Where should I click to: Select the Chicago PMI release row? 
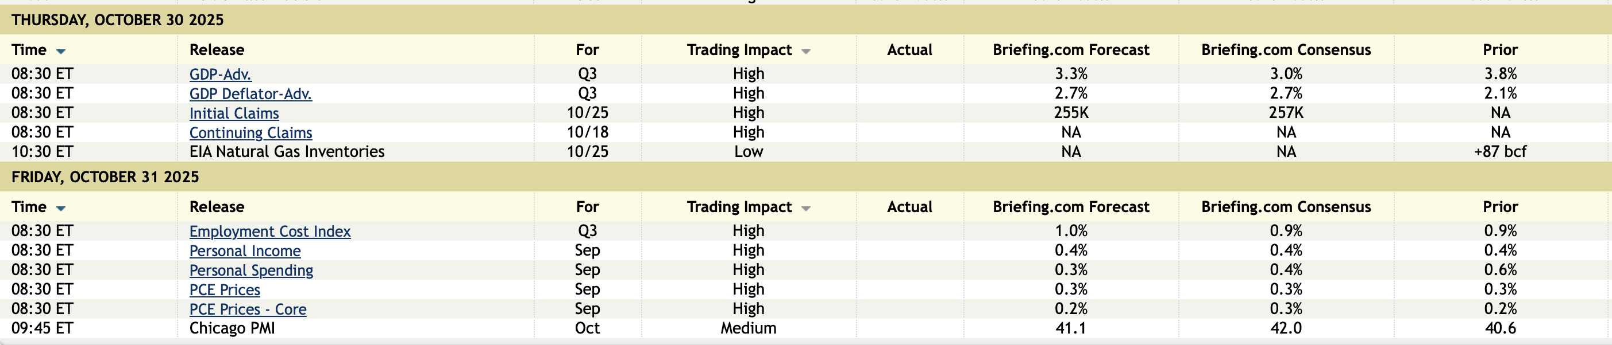[232, 328]
